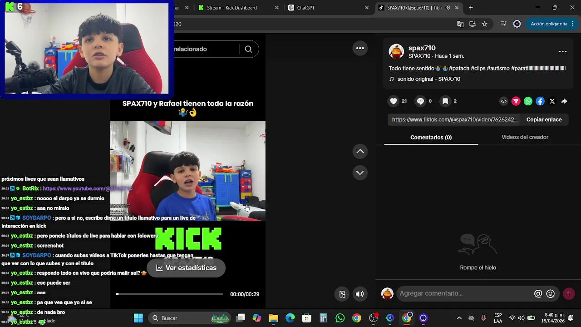Click the search magnifier icon
Image resolution: width=581 pixels, height=327 pixels.
click(x=248, y=49)
